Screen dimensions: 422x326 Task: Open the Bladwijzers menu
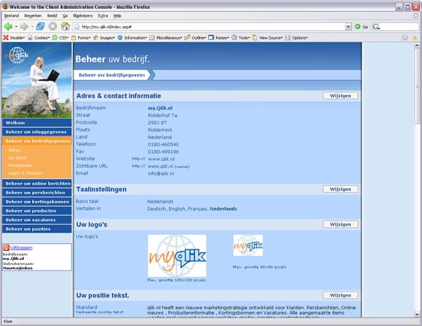tap(82, 15)
